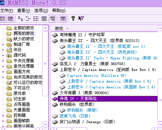
Task: Open the 选项(O) menu
Action: (41, 11)
